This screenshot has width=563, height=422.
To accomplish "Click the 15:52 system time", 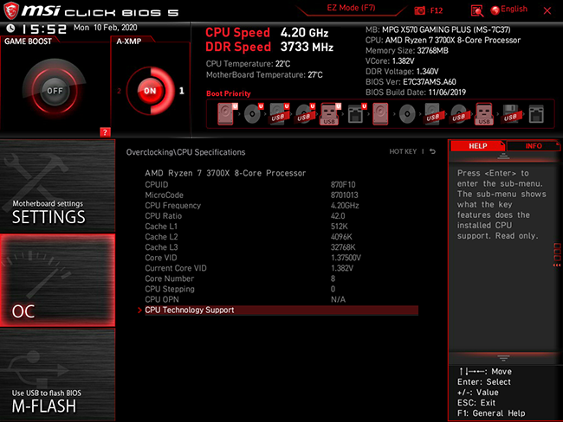I will click(44, 29).
